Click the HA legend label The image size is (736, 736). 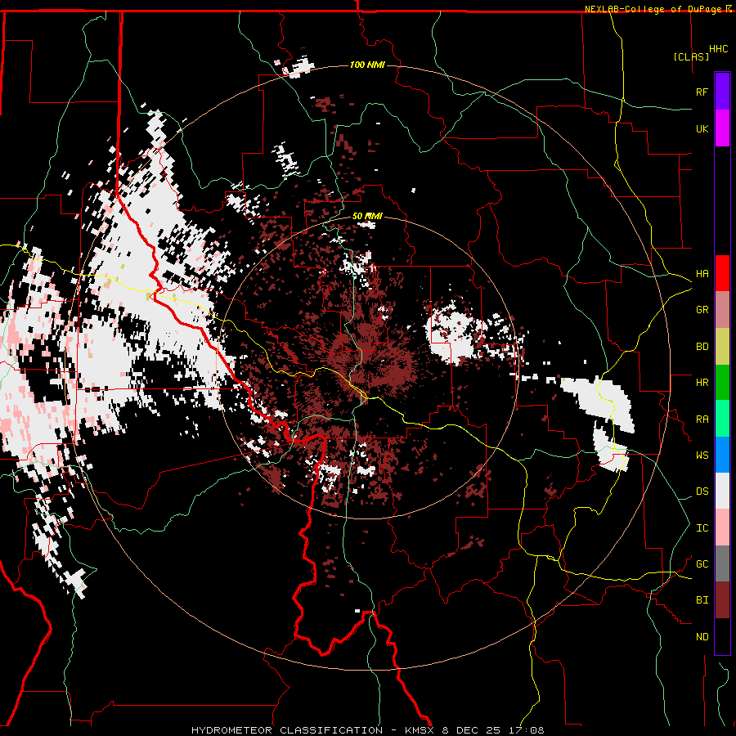tap(702, 274)
